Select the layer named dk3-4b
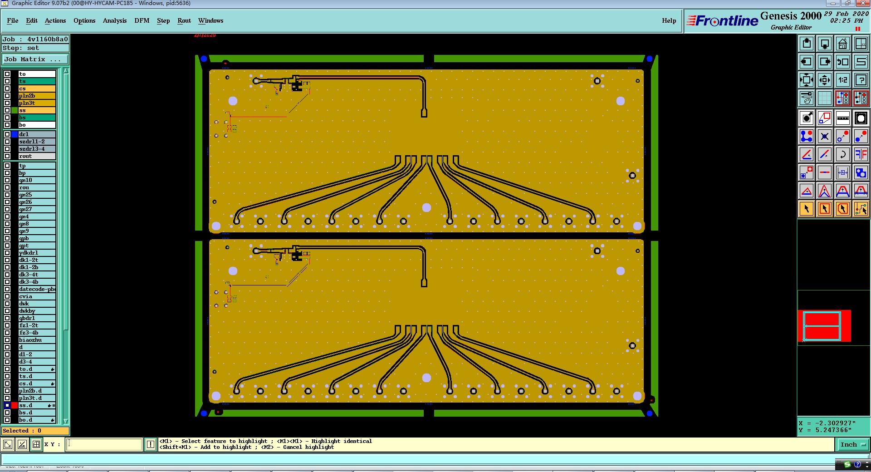This screenshot has width=871, height=472. tap(37, 282)
